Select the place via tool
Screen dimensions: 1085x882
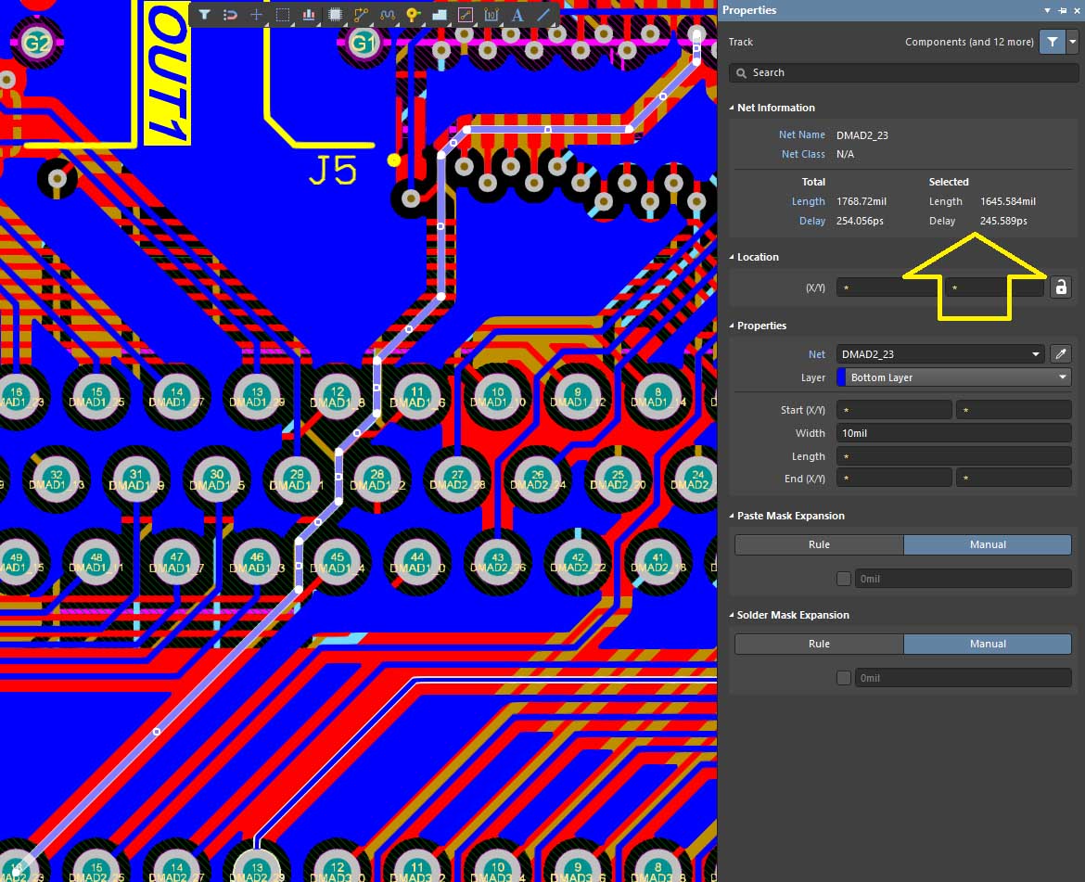pyautogui.click(x=413, y=15)
